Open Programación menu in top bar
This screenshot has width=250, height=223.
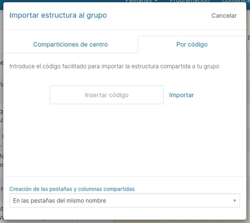click(x=190, y=1)
